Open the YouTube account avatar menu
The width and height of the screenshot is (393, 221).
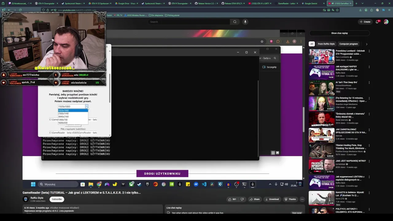(386, 22)
